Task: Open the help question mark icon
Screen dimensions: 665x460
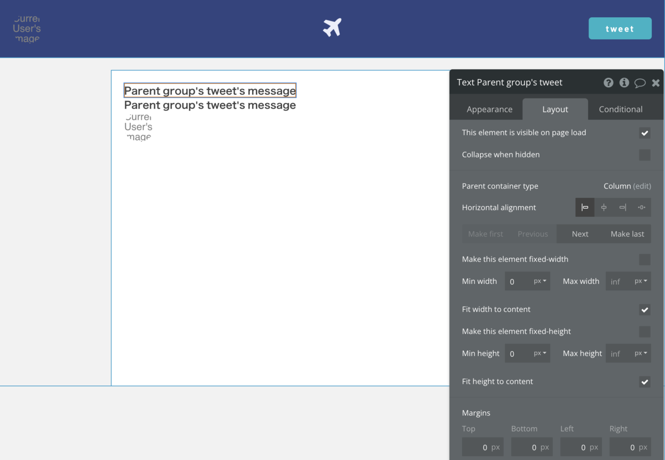Action: point(608,83)
